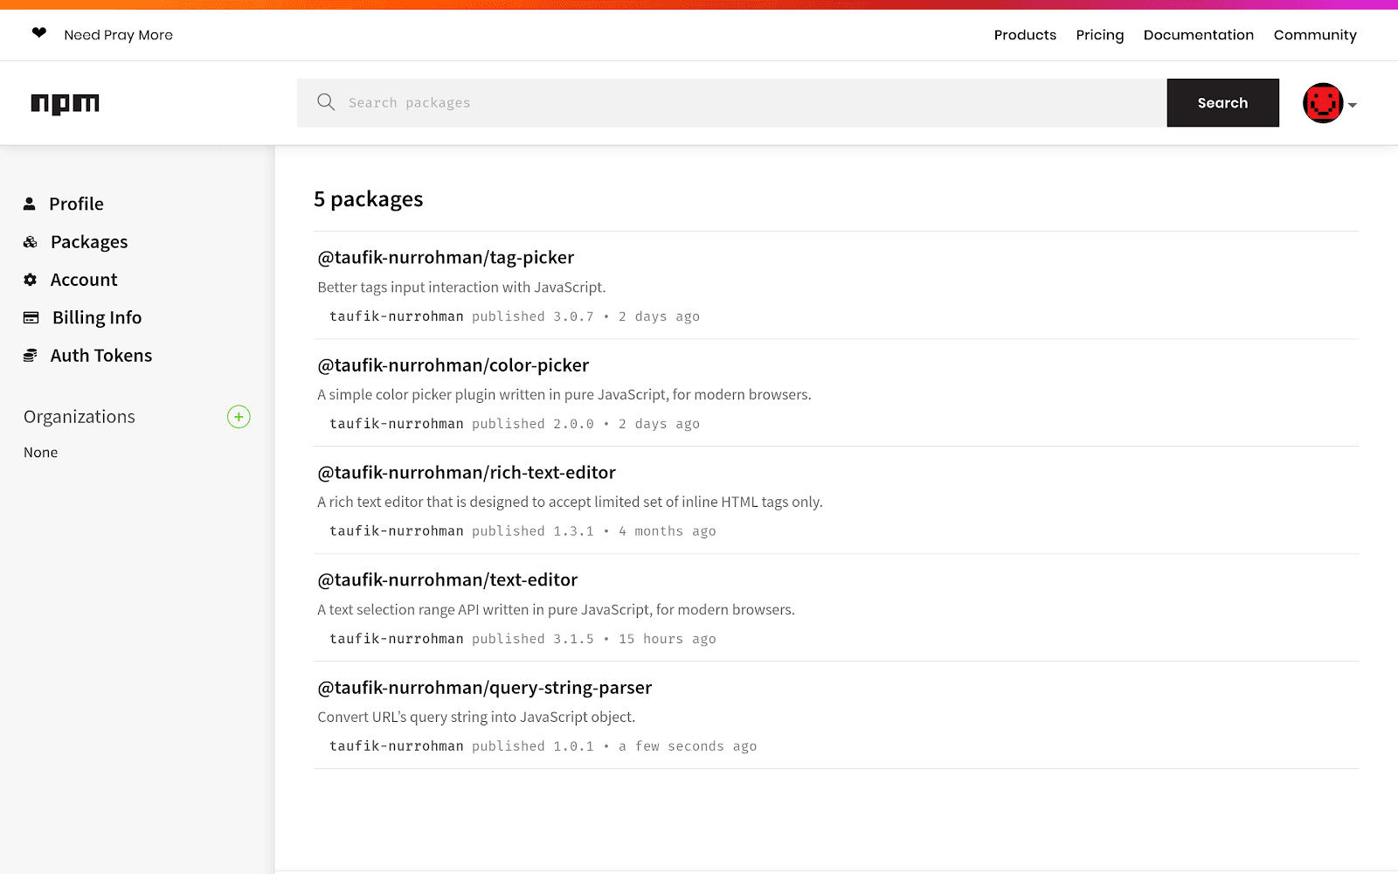Select Packages in the sidebar
Image resolution: width=1398 pixels, height=874 pixels.
coord(89,242)
